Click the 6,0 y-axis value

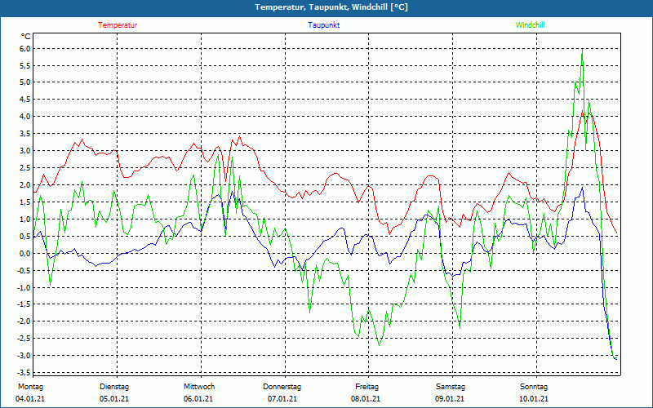coord(25,49)
